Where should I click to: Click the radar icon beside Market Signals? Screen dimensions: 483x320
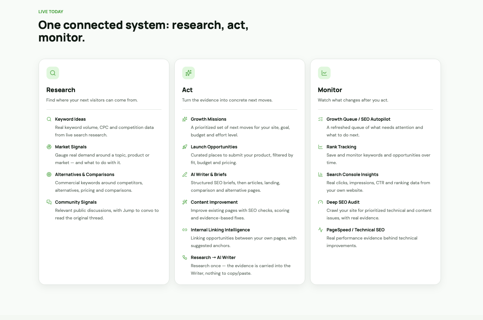click(49, 147)
